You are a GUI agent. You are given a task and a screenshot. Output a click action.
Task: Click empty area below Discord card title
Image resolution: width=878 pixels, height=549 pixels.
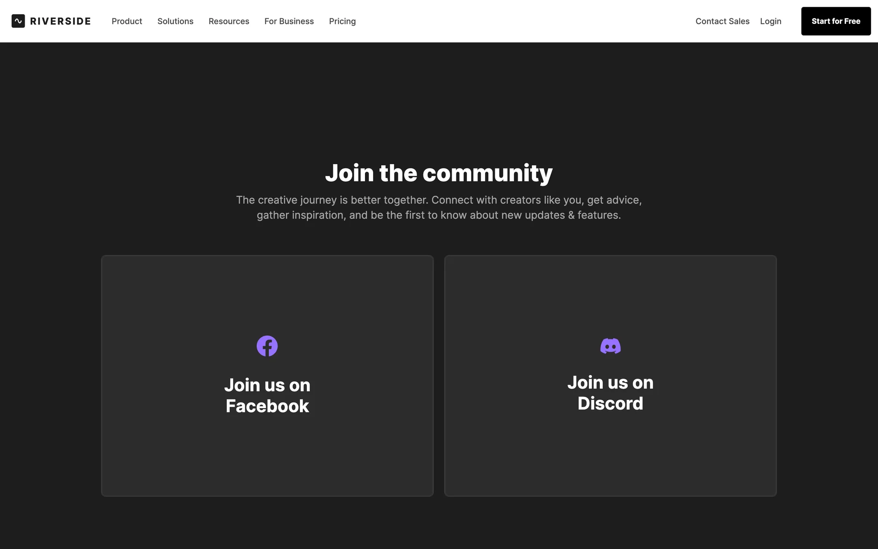(610, 457)
